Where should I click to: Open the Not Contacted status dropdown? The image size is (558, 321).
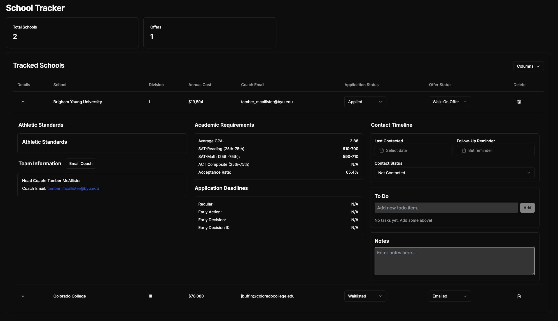454,173
